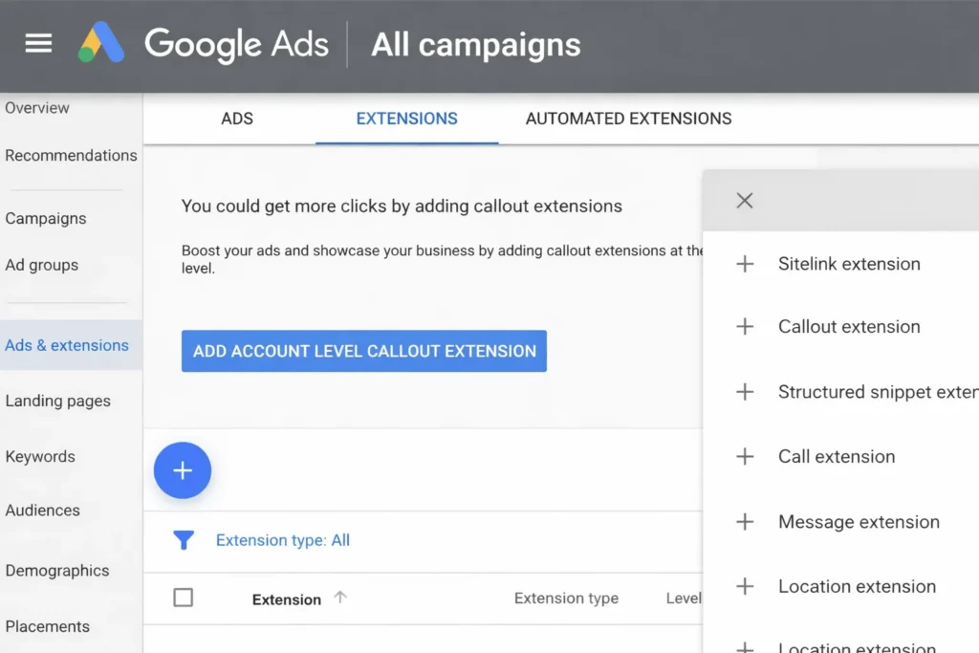Close the extension type panel with the X
Screen dimensions: 979x653
coord(745,200)
